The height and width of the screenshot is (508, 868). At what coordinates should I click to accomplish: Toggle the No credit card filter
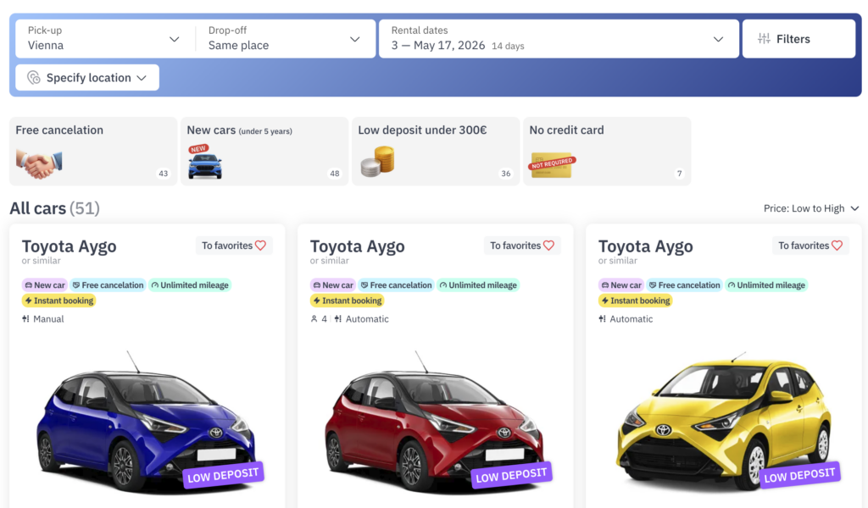pos(607,151)
